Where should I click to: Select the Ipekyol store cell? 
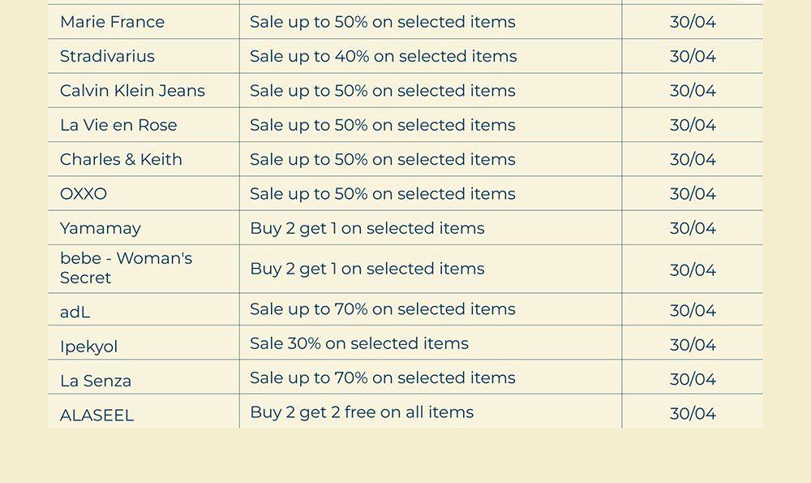click(88, 347)
